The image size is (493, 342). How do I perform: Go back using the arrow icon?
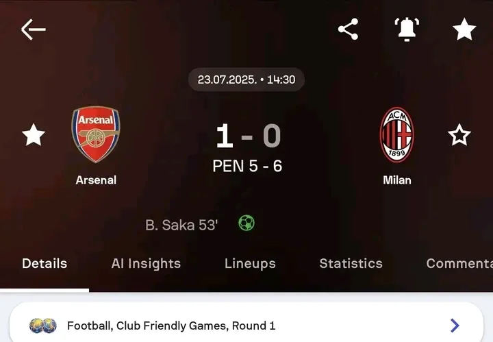tap(34, 29)
